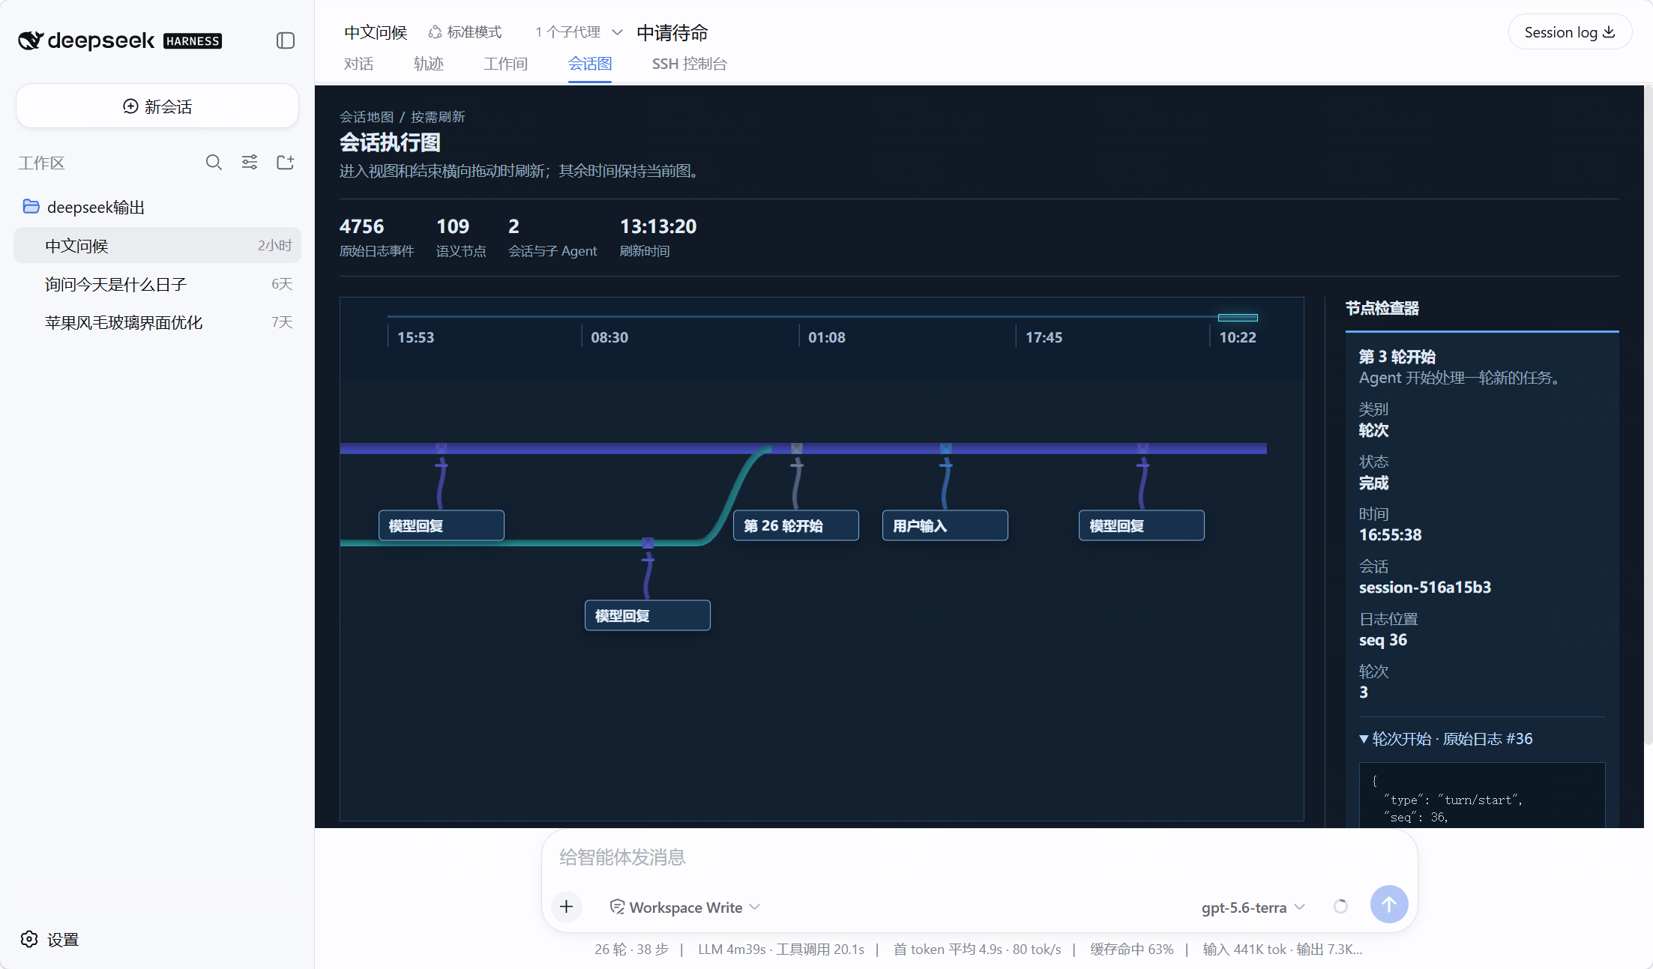
Task: Select the rightmost 模型回复 node
Action: click(1142, 525)
